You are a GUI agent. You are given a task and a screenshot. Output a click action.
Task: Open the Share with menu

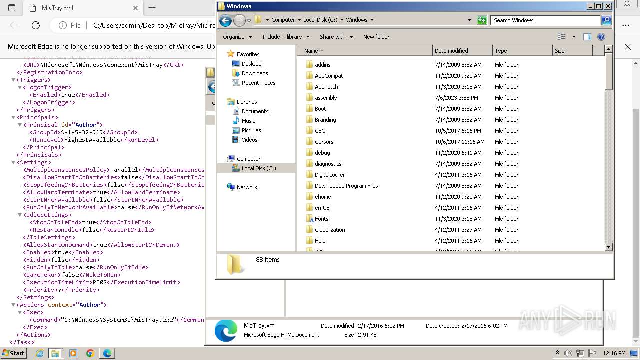[x=336, y=37]
